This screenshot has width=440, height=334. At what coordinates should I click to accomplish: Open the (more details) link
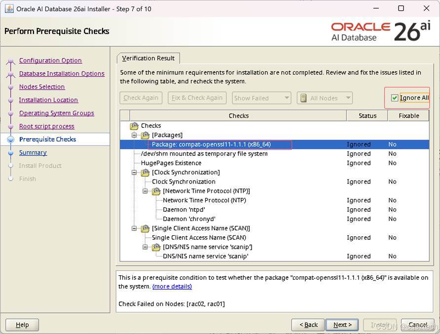(x=172, y=287)
